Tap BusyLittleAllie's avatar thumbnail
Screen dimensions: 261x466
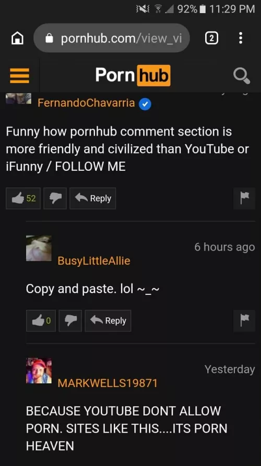[x=39, y=248]
